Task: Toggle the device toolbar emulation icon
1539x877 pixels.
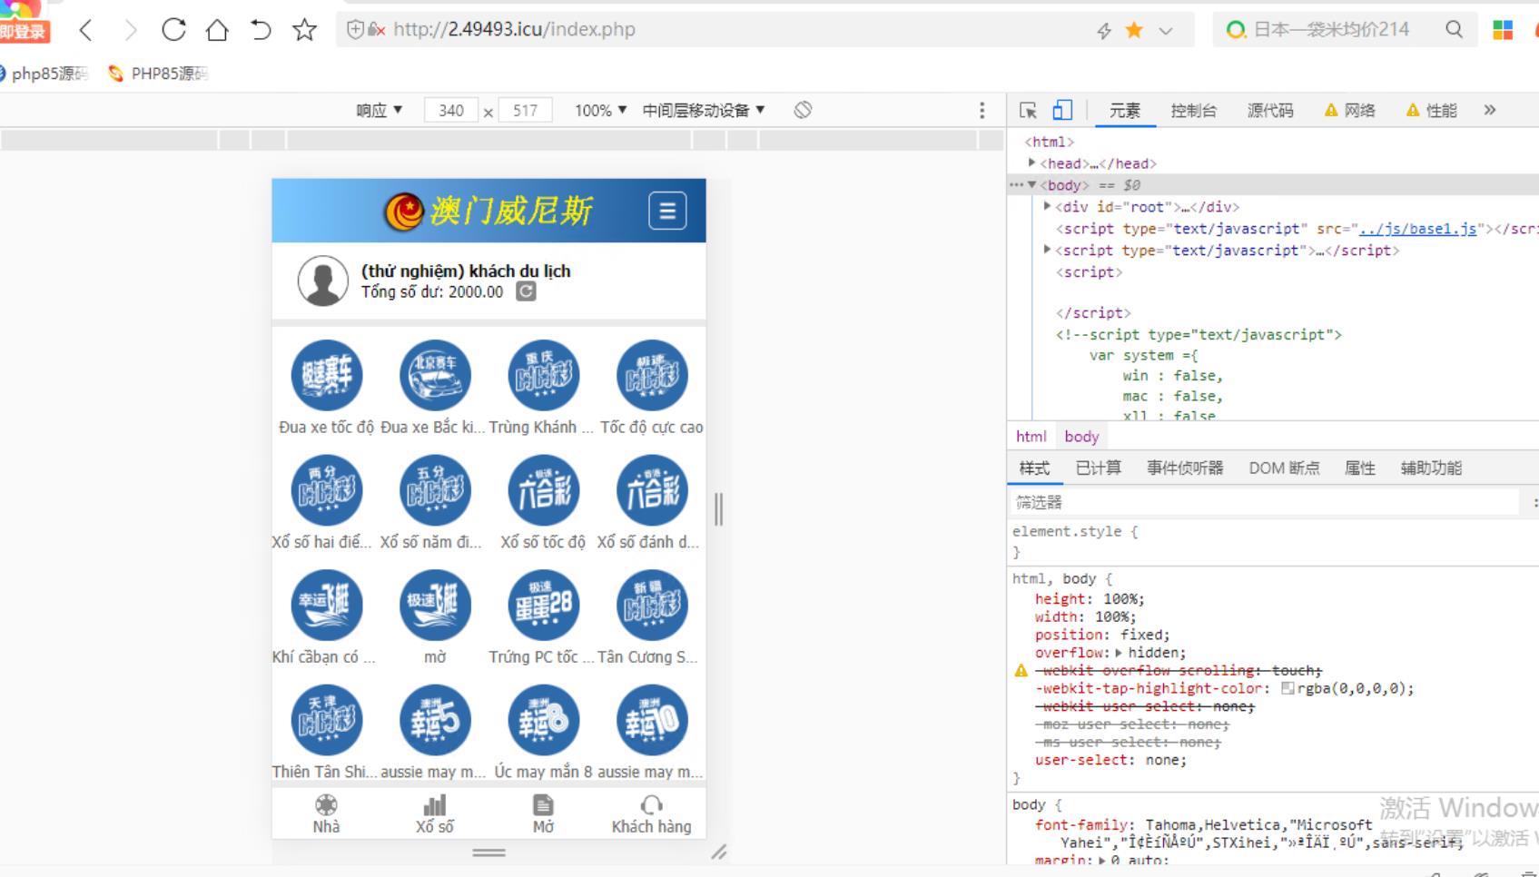Action: point(1061,111)
